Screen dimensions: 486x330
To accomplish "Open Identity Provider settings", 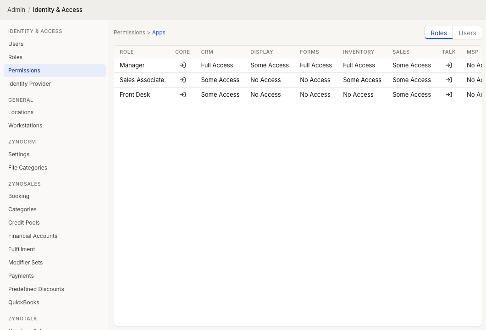I will 55,84.
